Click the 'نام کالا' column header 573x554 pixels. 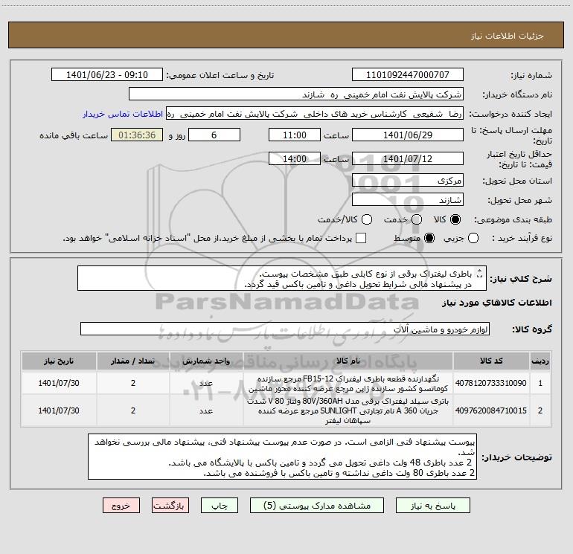[x=348, y=361]
